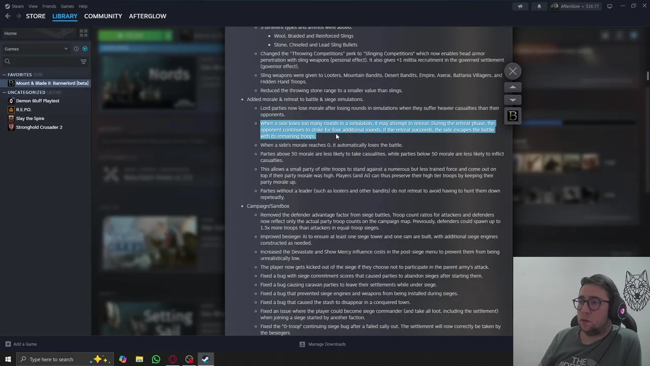Click 'Reduced the throwing stone range' line
650x366 pixels.
(331, 90)
